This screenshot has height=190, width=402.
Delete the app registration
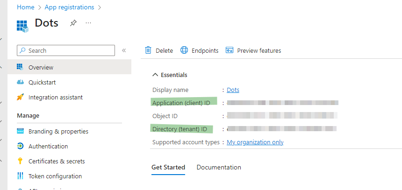point(159,50)
